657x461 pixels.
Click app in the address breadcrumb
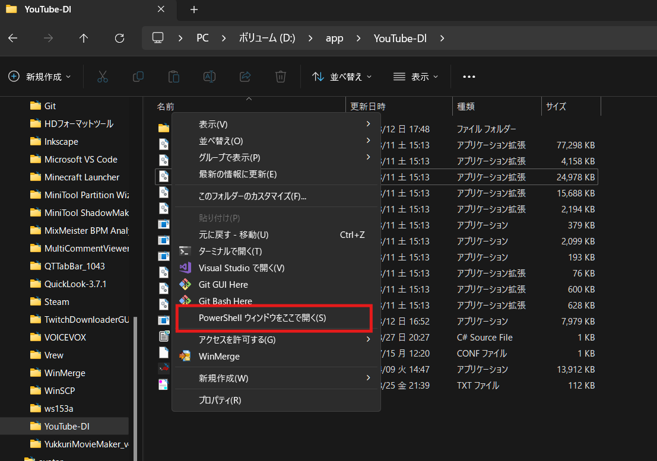click(334, 39)
